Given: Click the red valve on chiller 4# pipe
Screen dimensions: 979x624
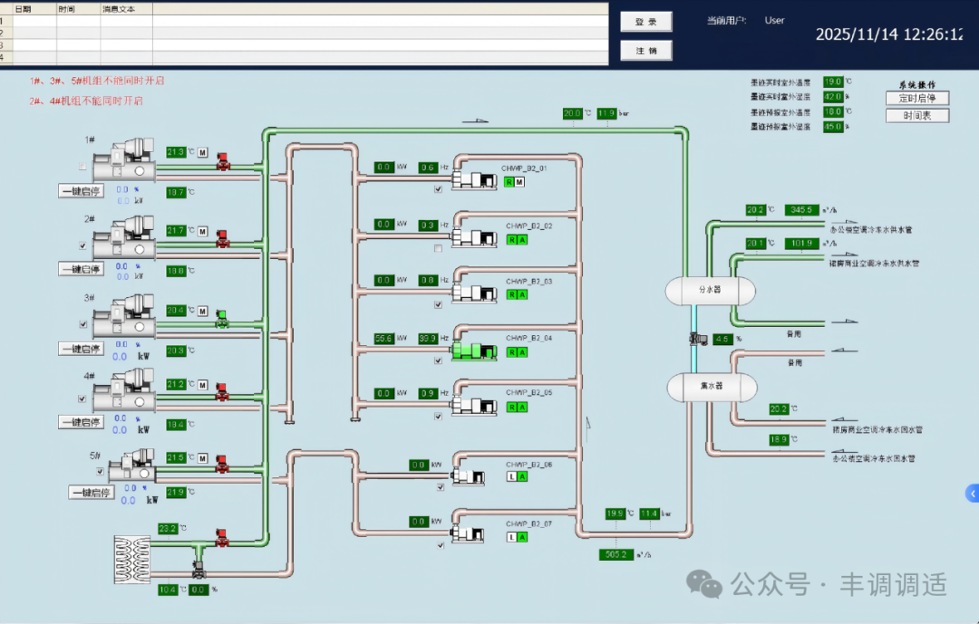Looking at the screenshot, I should pos(222,392).
